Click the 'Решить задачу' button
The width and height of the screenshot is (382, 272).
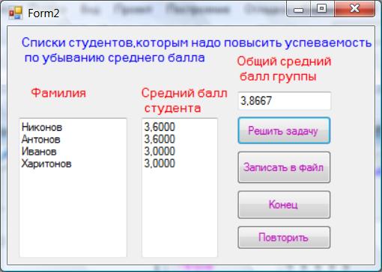tap(284, 131)
